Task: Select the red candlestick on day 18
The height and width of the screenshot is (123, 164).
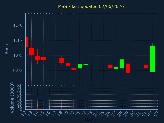Action: 61,61
